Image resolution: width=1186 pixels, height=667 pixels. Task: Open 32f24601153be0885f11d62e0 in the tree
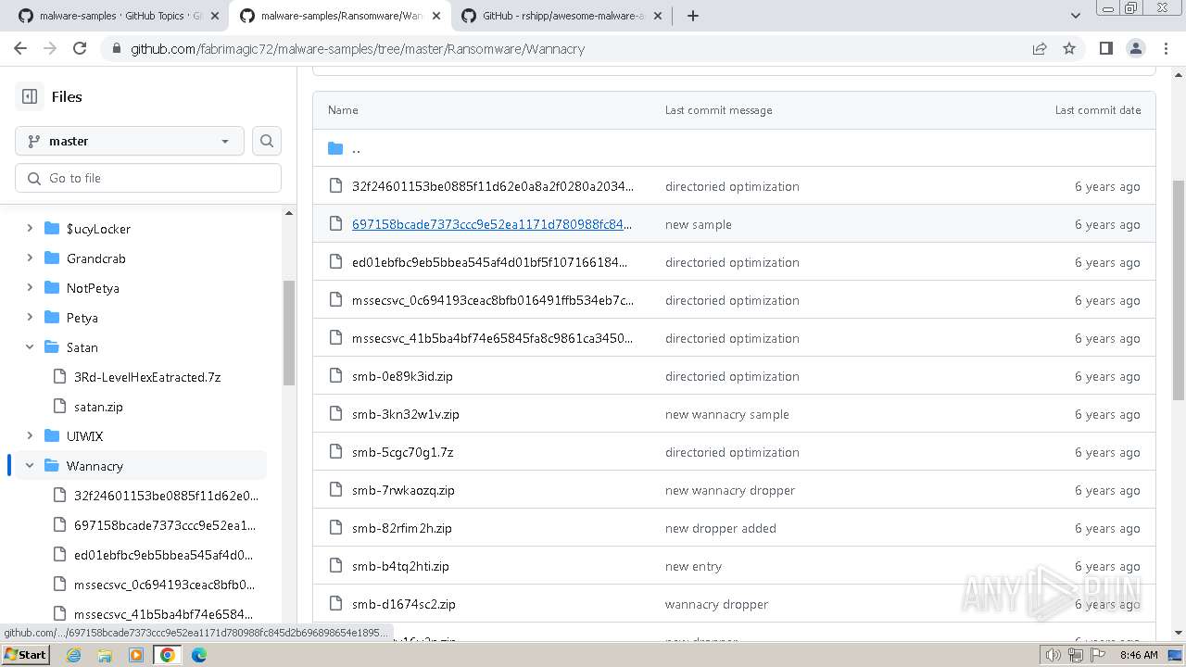(166, 496)
